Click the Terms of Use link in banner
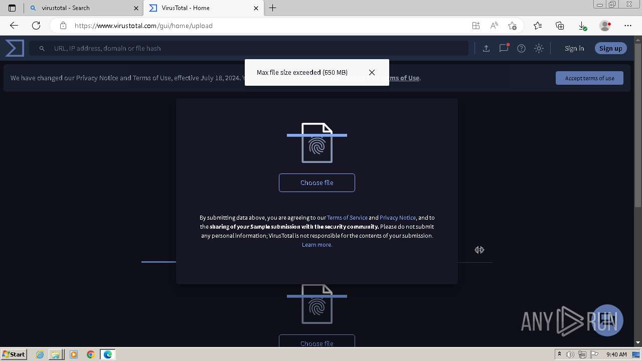Viewport: 642px width, 361px height. [400, 78]
